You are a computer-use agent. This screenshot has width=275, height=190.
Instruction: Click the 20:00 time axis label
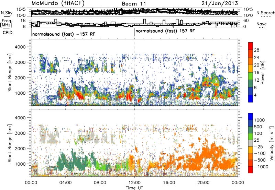tap(203, 183)
